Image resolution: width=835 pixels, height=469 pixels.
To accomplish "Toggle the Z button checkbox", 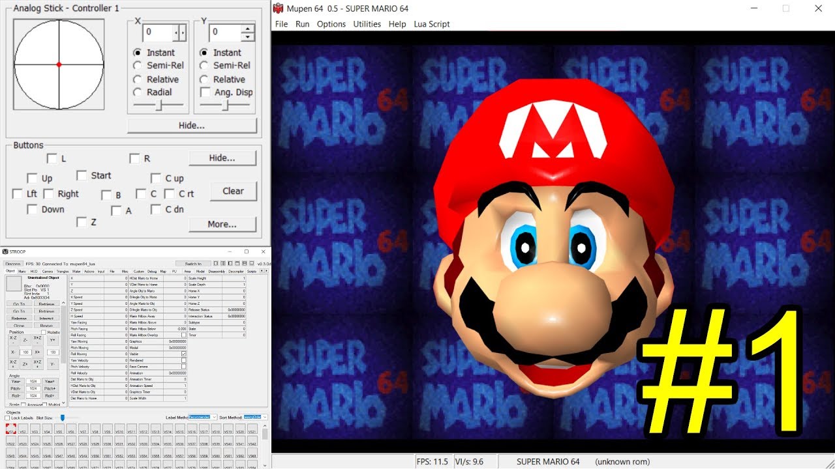I will pos(82,222).
